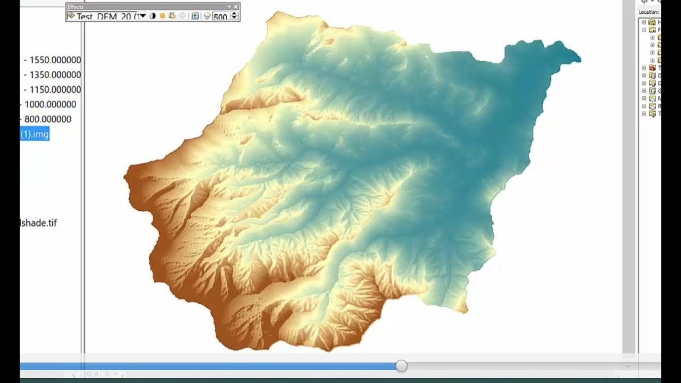Expand the Home node in Catalog tree
The height and width of the screenshot is (383, 681).
pyautogui.click(x=644, y=22)
